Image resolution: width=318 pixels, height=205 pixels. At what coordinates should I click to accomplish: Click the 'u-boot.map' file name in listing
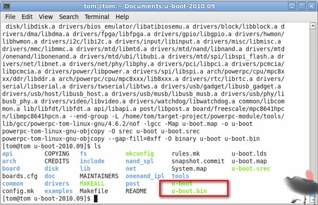tap(249, 161)
